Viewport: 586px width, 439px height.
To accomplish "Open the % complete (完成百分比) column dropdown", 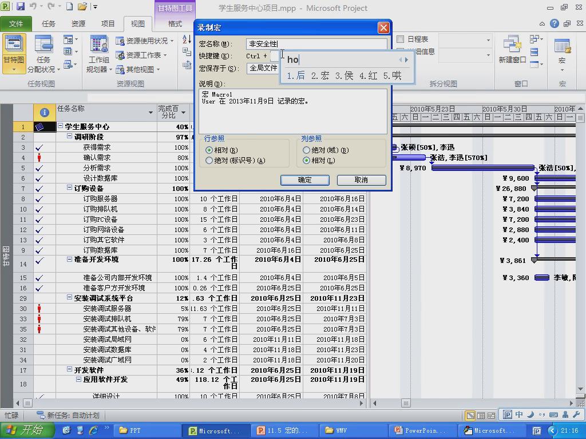I will [x=184, y=113].
